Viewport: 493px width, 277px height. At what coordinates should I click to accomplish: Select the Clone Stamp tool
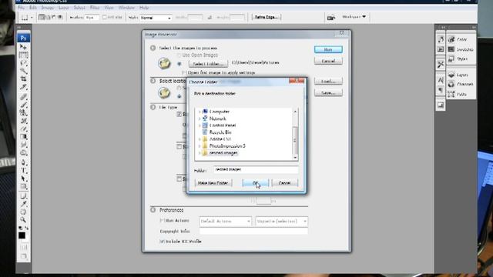coord(23,112)
